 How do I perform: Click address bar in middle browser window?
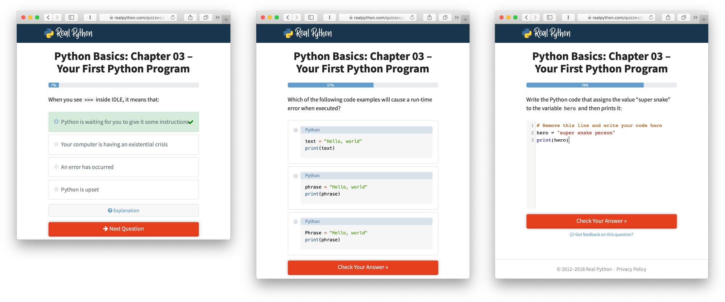(377, 17)
